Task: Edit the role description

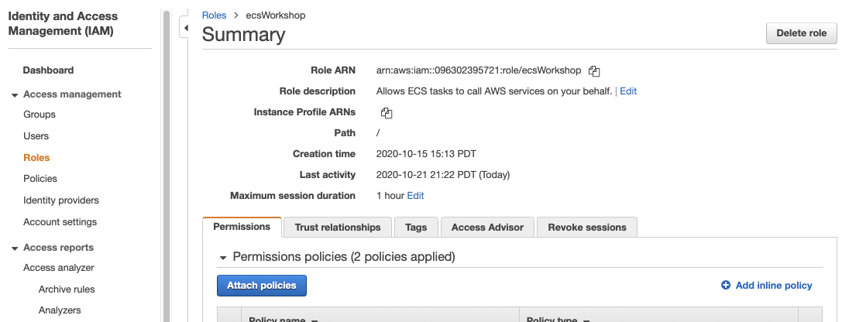Action: click(x=628, y=91)
